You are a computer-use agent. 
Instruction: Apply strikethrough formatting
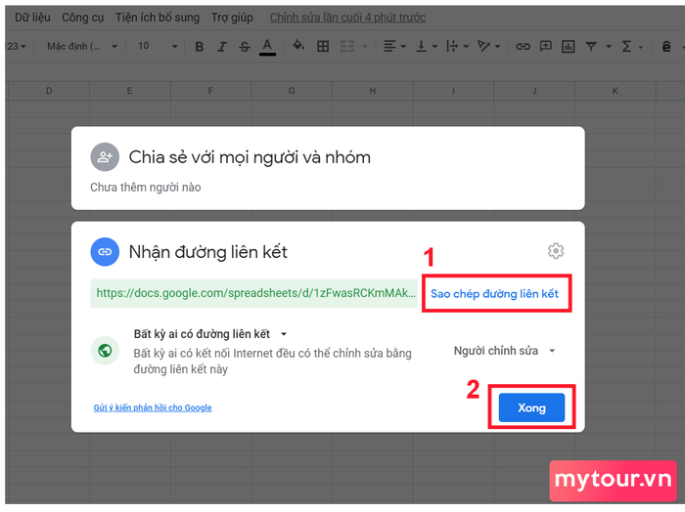click(245, 46)
